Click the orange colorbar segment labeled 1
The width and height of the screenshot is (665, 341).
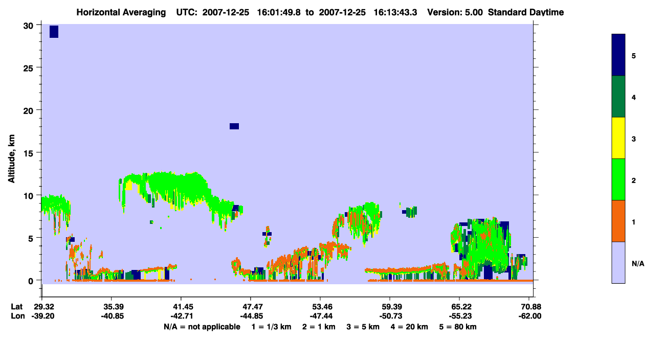click(x=618, y=221)
